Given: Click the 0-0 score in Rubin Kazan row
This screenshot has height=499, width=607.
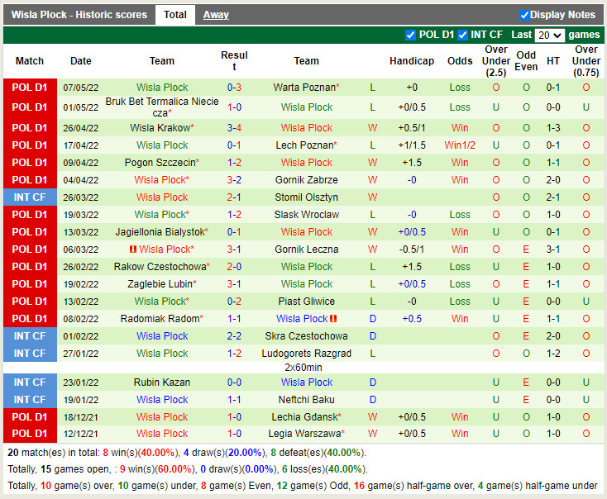Looking at the screenshot, I should click(x=234, y=383).
